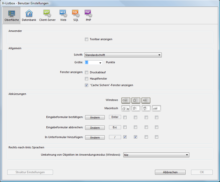Click Ändern for Eingabeformular bestätigen
Image resolution: width=220 pixels, height=182 pixels.
[x=95, y=117]
